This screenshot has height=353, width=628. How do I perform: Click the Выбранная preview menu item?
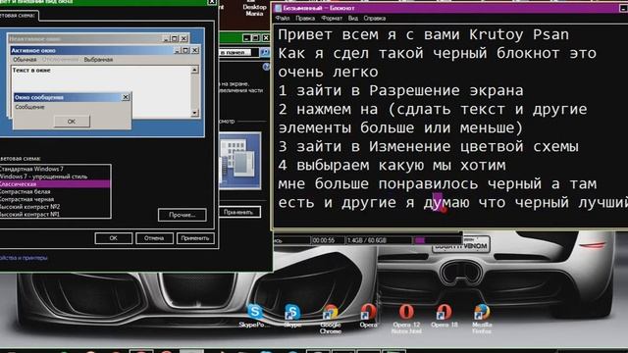click(x=98, y=60)
